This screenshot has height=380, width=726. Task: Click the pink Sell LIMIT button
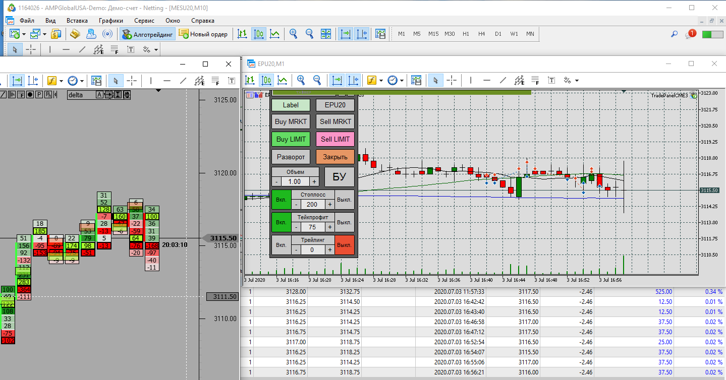click(x=335, y=139)
